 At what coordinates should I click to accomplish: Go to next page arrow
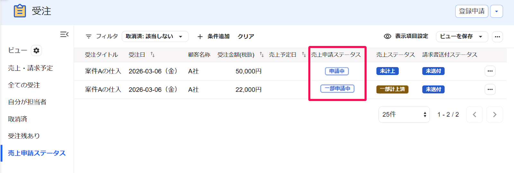tap(495, 114)
